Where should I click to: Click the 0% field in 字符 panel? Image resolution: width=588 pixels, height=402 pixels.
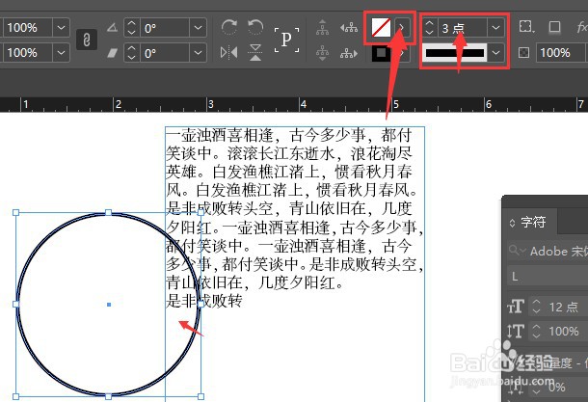(566, 387)
